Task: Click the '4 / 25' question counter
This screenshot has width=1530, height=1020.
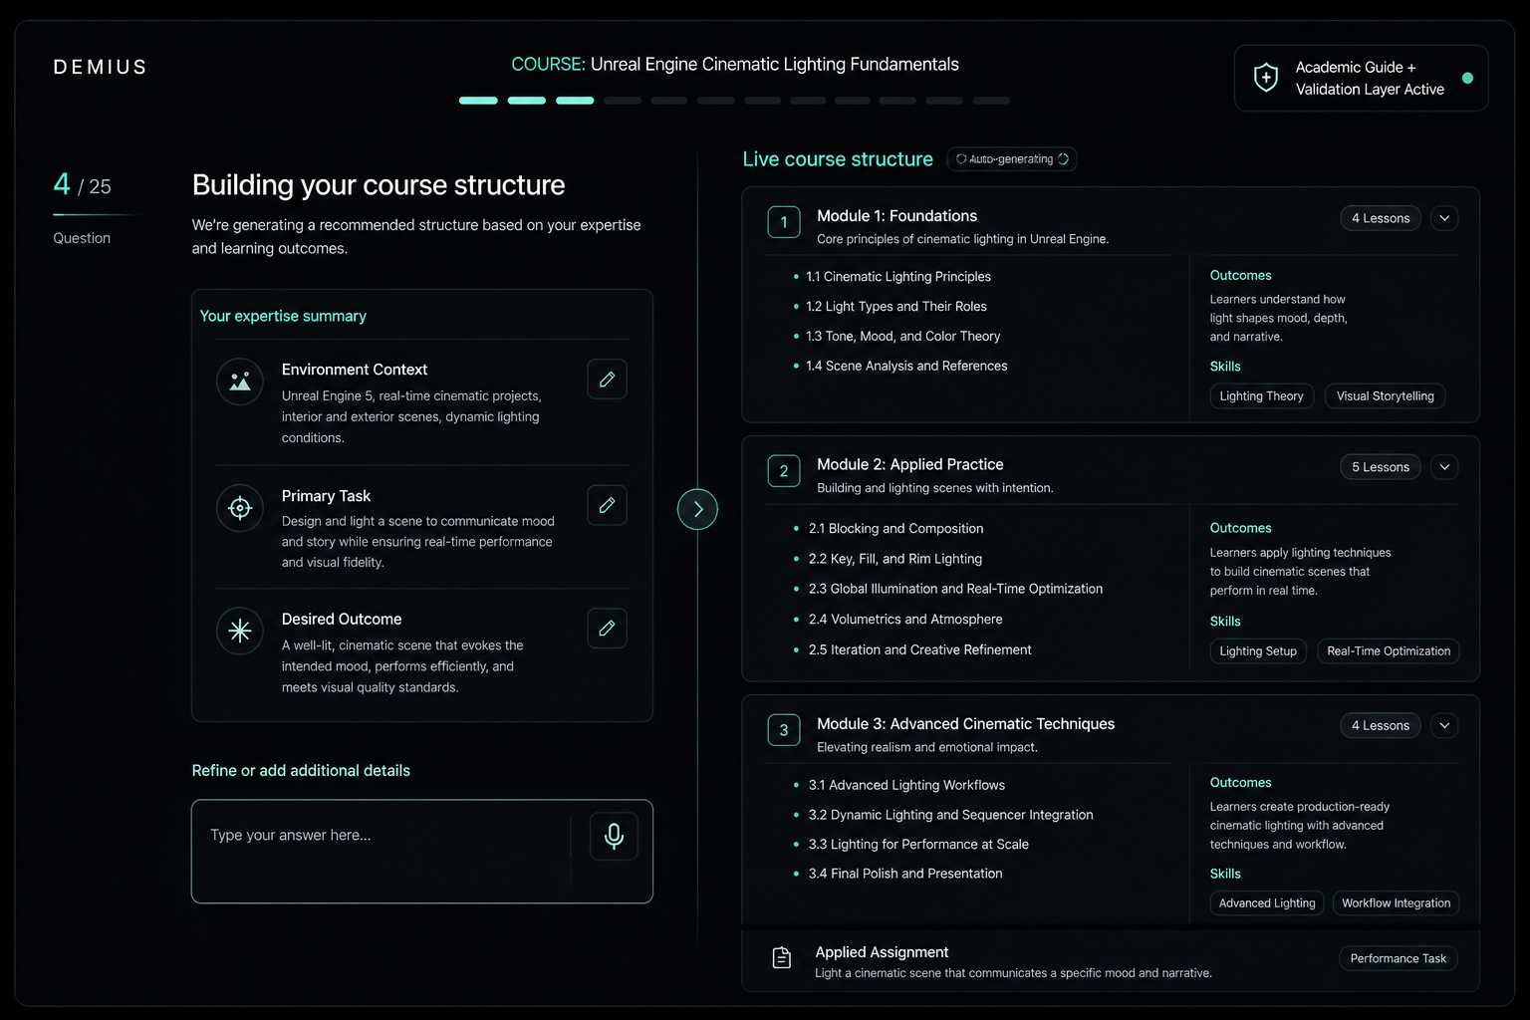Action: click(82, 185)
